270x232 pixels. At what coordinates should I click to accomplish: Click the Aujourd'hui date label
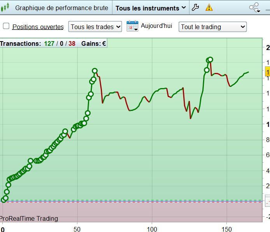[x=156, y=26]
